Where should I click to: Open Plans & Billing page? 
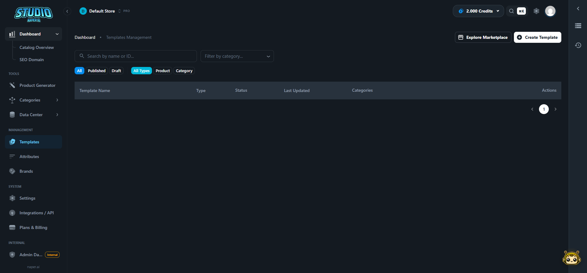click(33, 227)
